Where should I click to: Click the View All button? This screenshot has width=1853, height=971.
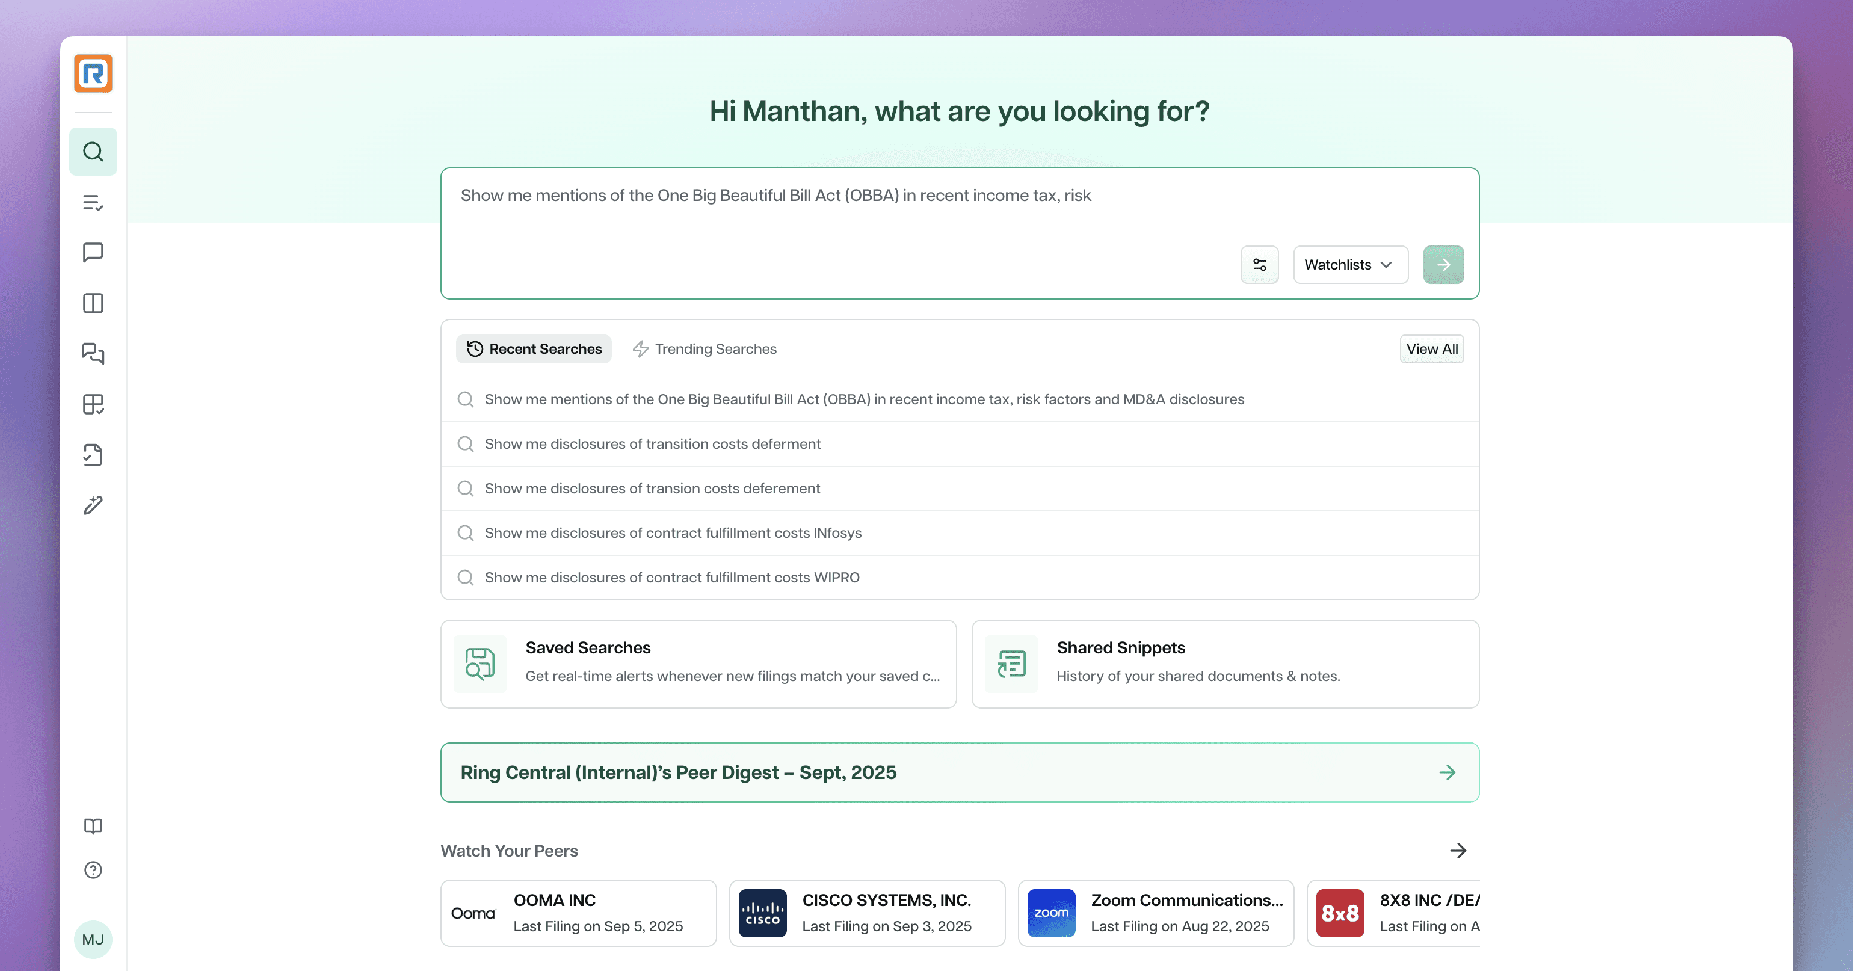1431,349
